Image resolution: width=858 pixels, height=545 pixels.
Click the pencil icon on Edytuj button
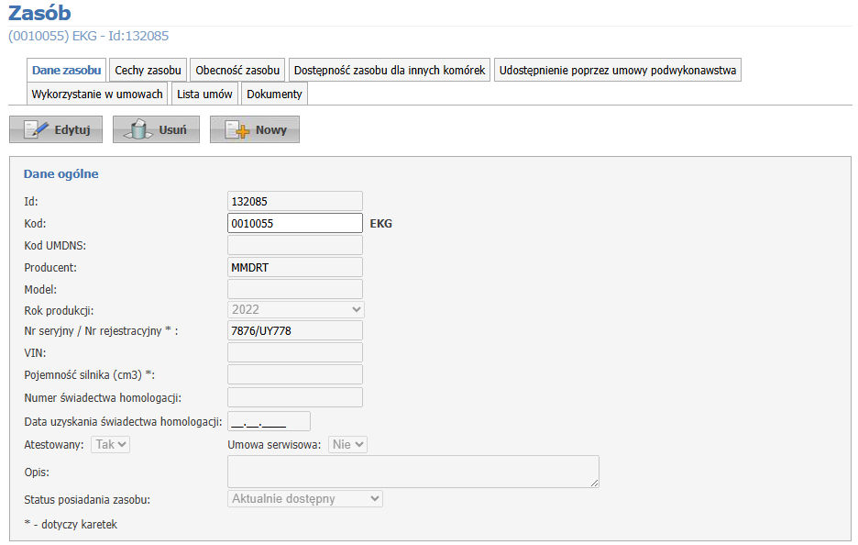pos(36,129)
